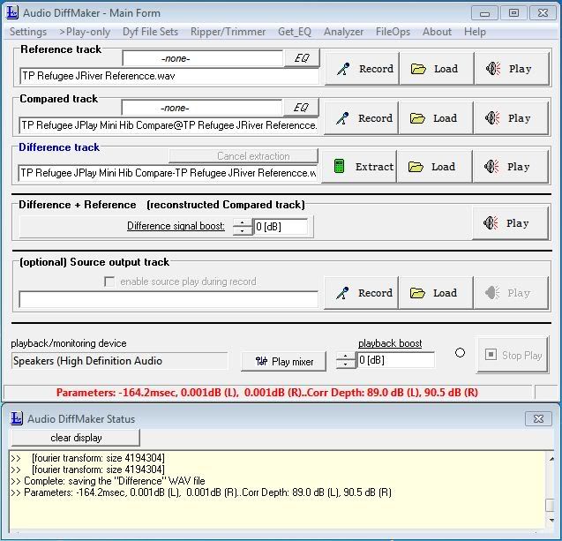Open EQ for Compared track

(x=301, y=107)
